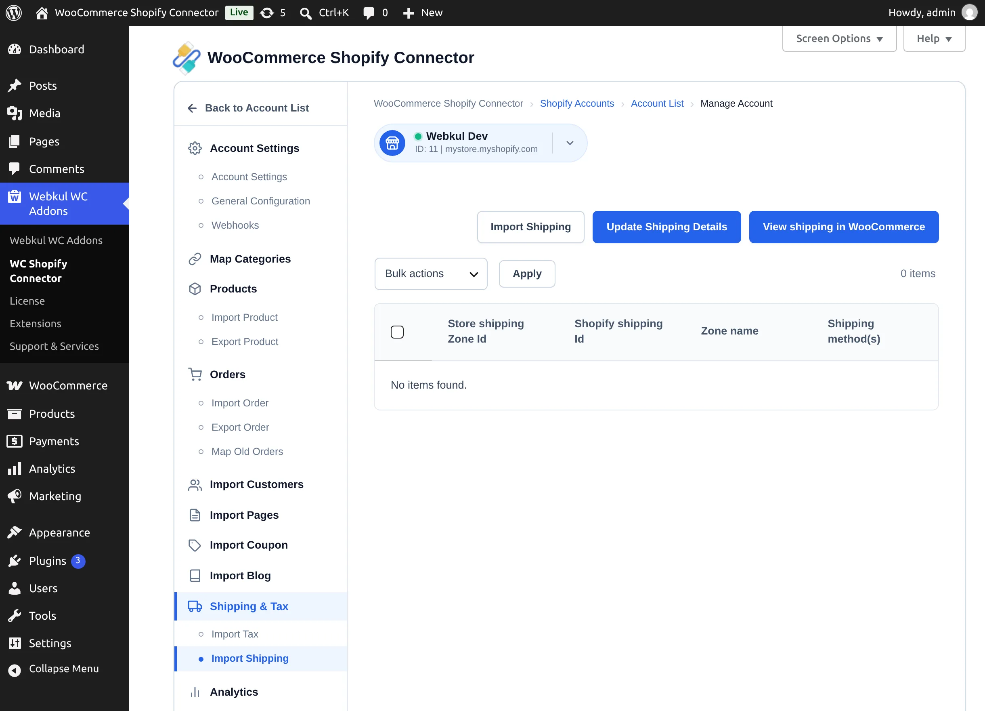The height and width of the screenshot is (711, 985).
Task: Click the Products box icon in plugin sidebar
Action: click(195, 289)
